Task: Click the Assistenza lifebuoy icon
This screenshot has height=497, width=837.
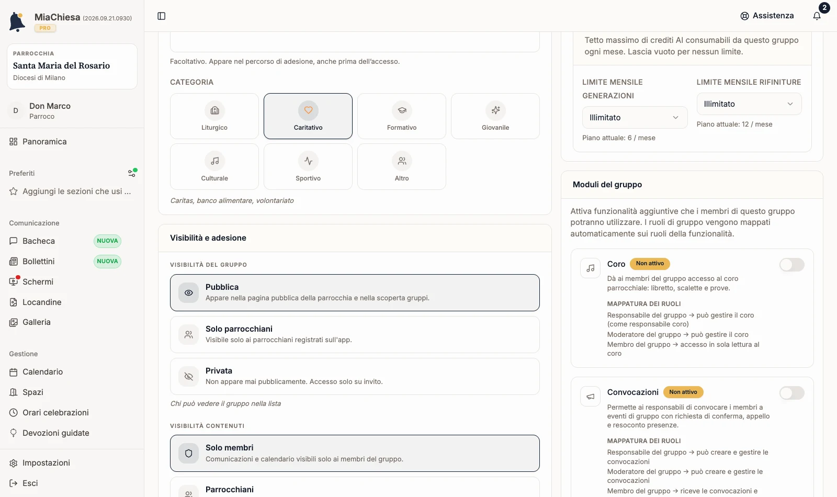Action: pos(744,16)
